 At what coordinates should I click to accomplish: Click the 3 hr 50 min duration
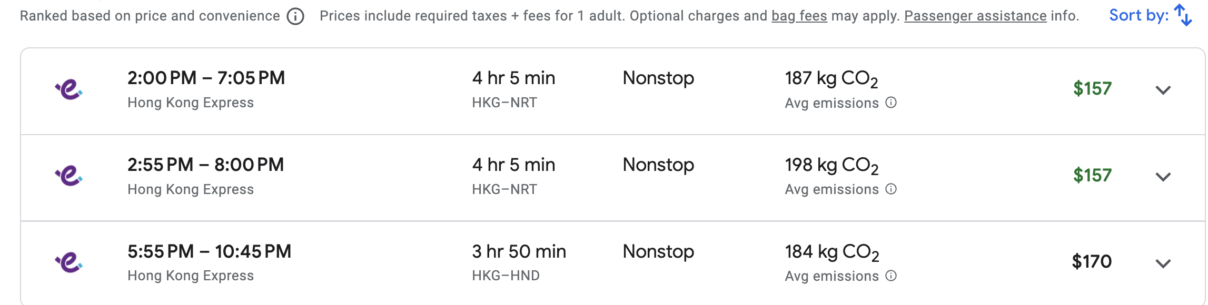click(519, 252)
